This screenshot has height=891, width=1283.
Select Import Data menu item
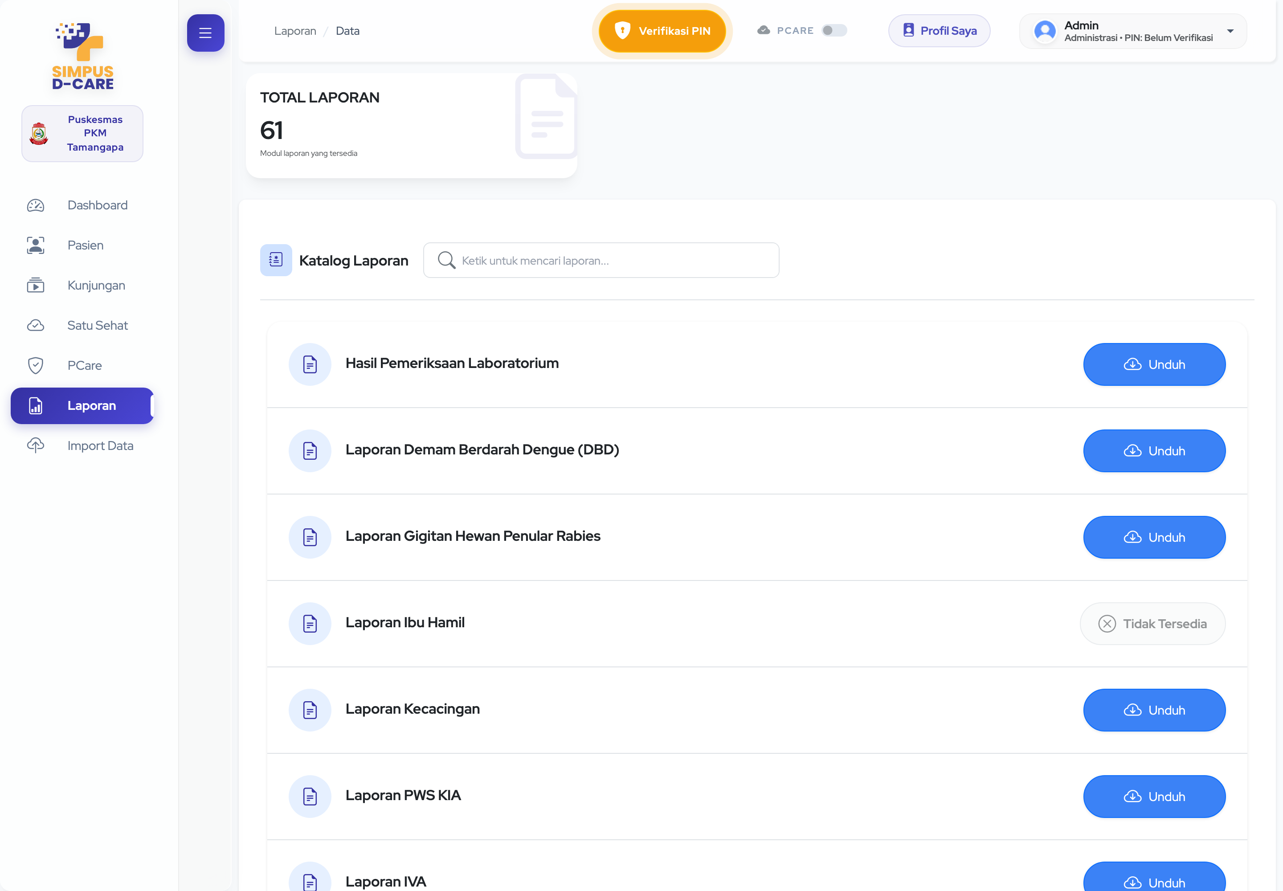[x=82, y=445]
